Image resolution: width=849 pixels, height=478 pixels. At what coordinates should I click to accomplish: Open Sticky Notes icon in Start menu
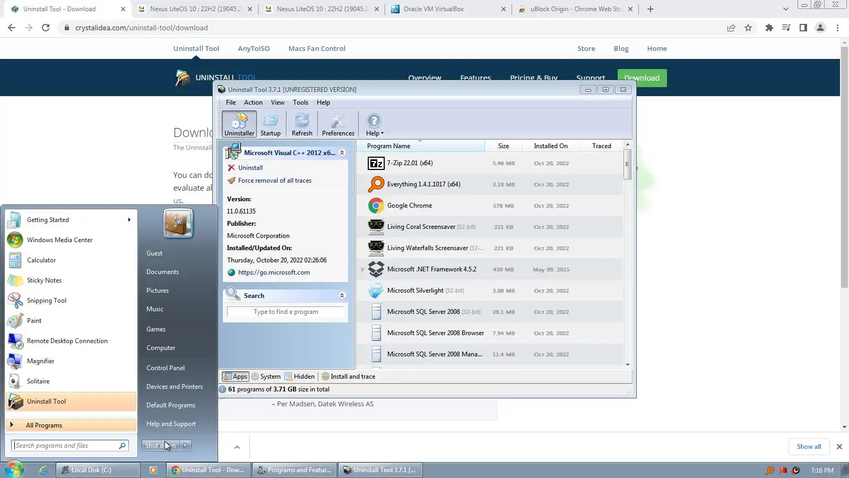click(15, 280)
